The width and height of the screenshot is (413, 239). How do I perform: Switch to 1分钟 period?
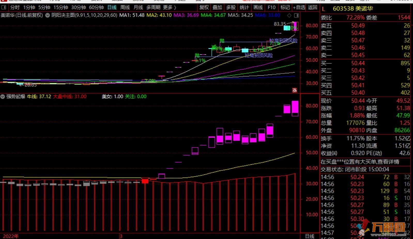click(29, 7)
